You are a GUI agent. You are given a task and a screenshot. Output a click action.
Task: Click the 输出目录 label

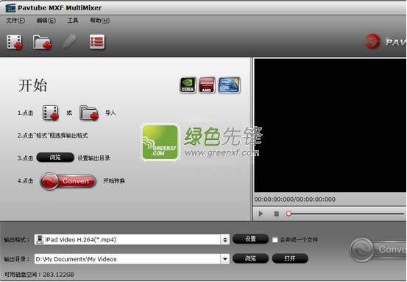17,259
